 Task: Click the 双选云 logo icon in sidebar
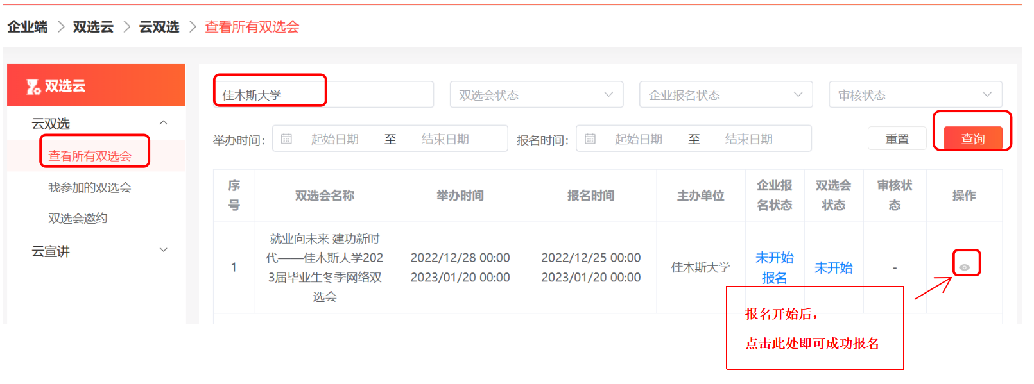33,87
